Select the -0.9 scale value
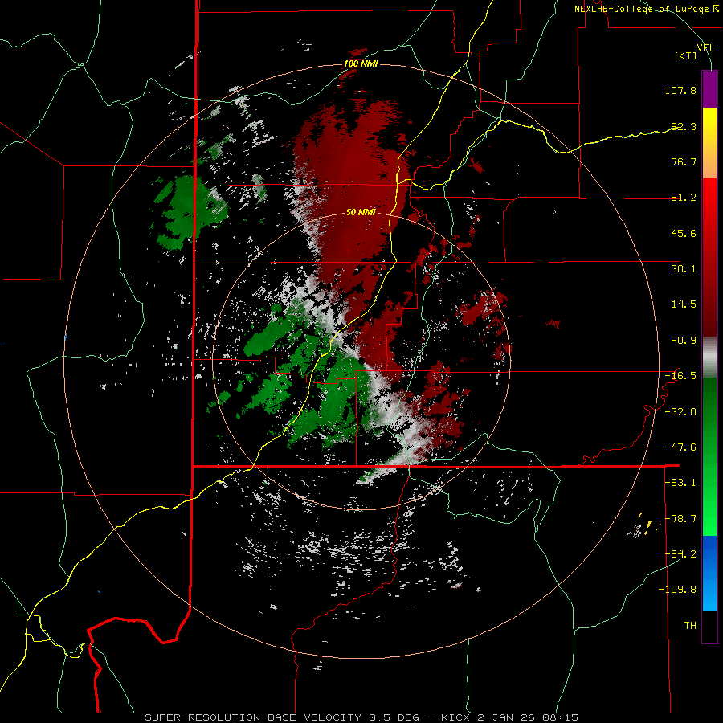 [684, 341]
